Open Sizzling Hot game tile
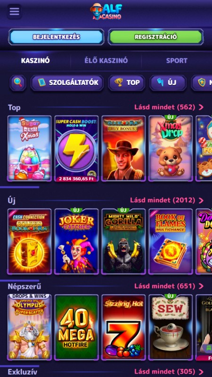The image size is (212, 377). click(123, 328)
